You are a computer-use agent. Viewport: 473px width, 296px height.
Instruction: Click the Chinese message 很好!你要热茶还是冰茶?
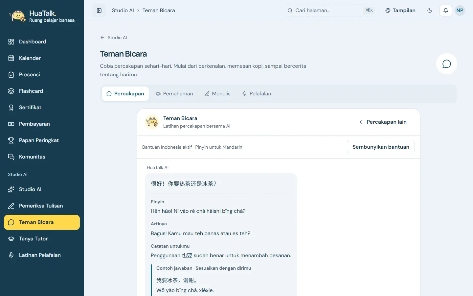click(184, 184)
